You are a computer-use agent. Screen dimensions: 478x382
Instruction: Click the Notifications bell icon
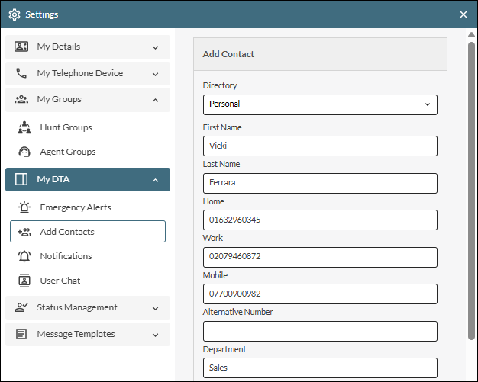click(x=24, y=256)
